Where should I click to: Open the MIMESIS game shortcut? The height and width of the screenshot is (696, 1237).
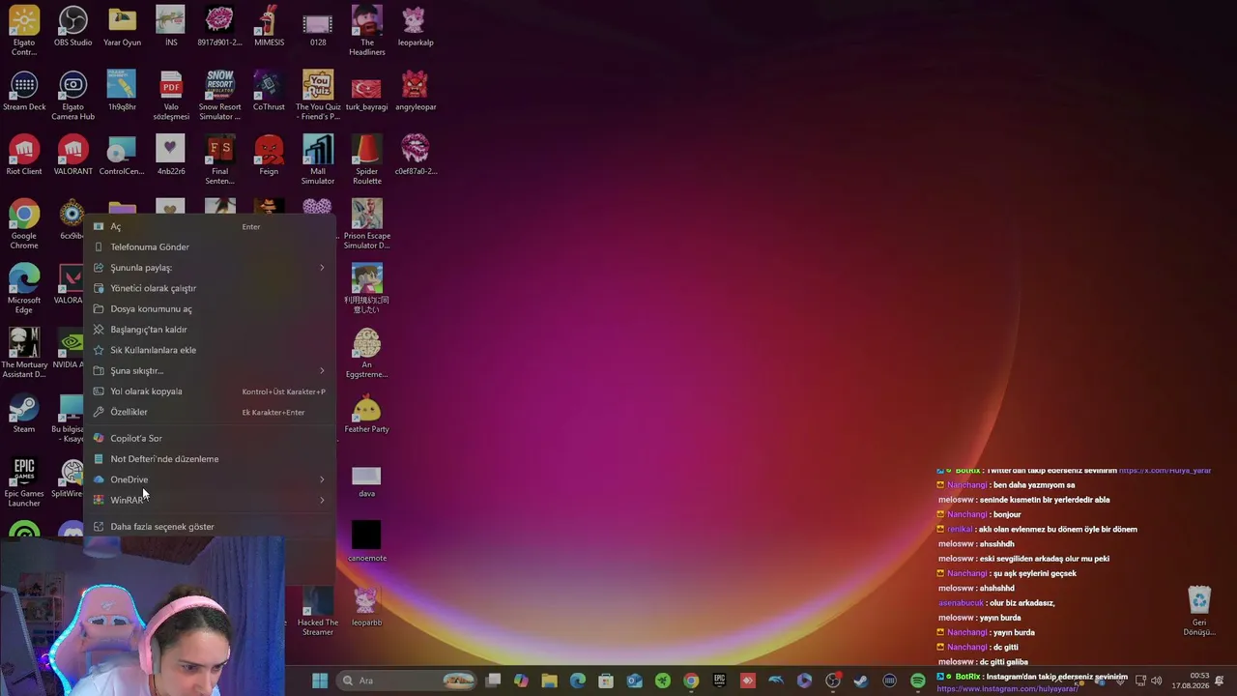(269, 26)
